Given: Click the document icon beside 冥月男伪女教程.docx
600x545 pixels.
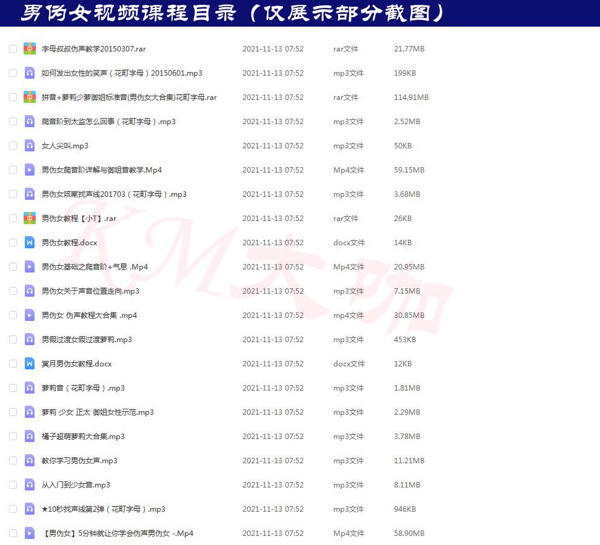Looking at the screenshot, I should click(29, 363).
